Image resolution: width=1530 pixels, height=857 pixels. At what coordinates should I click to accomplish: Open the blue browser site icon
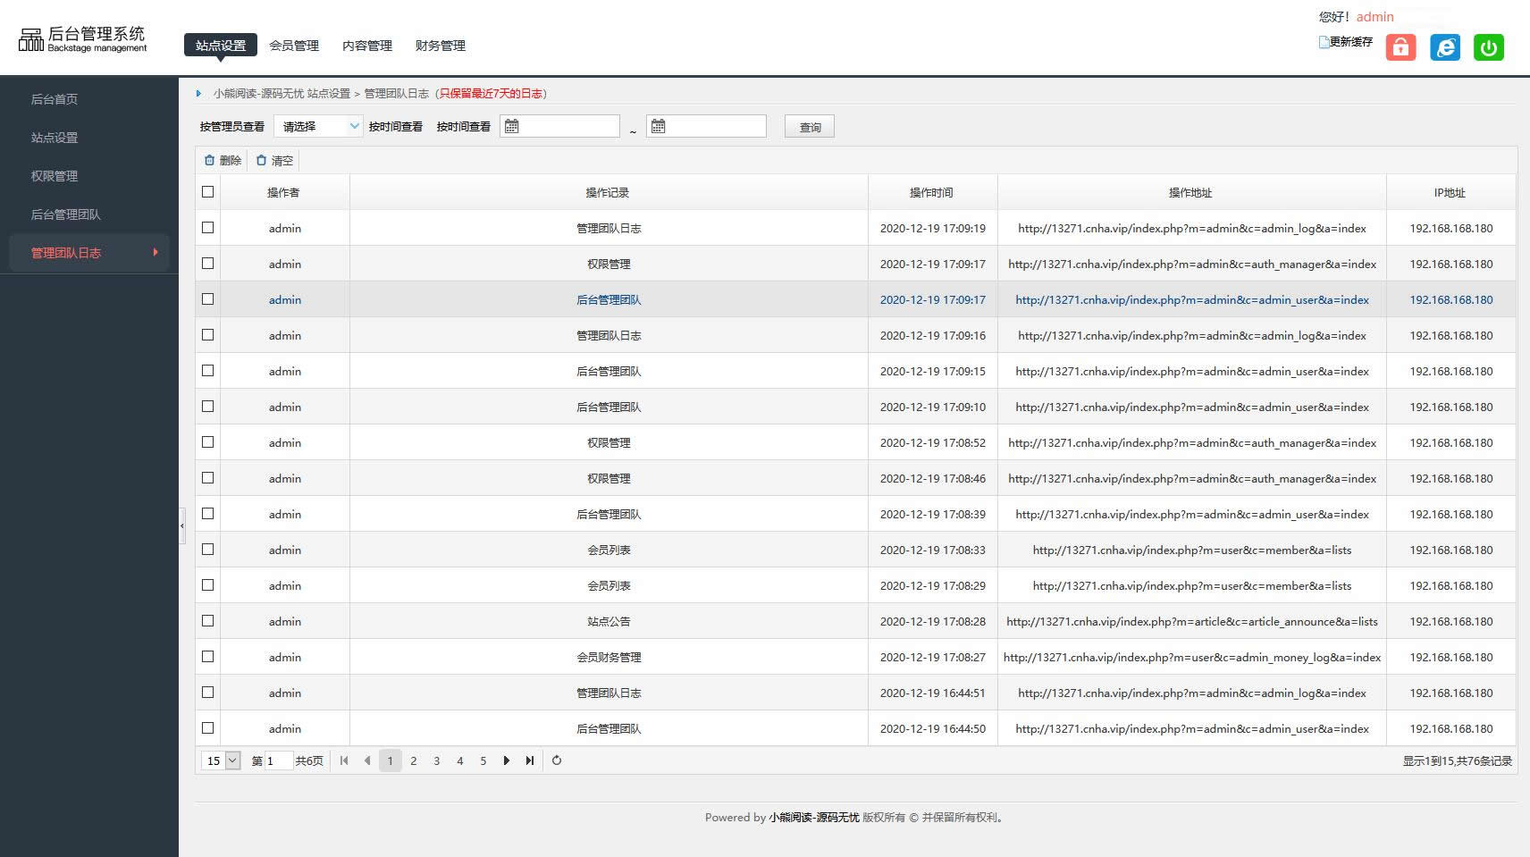pyautogui.click(x=1445, y=47)
